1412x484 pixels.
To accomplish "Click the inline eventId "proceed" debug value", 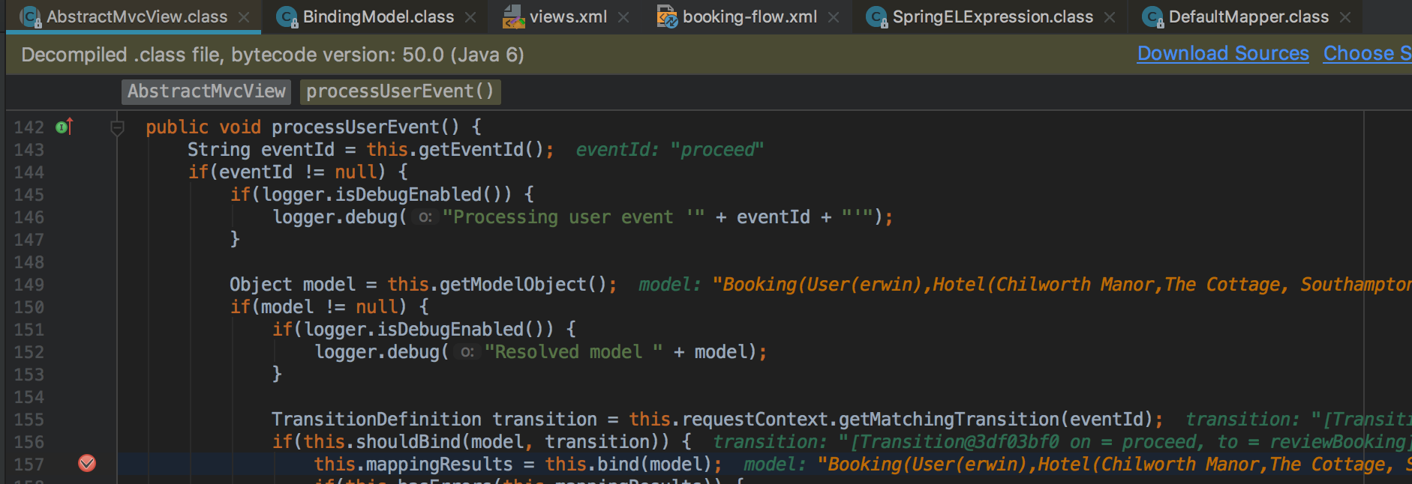I will (x=670, y=150).
